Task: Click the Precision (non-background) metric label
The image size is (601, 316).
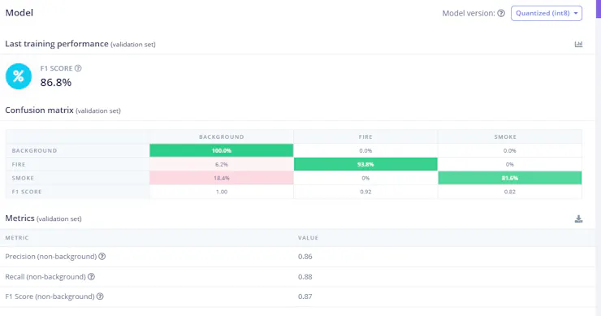Action: click(51, 257)
